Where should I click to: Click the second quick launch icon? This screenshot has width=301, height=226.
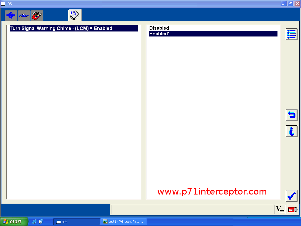[x=41, y=222]
